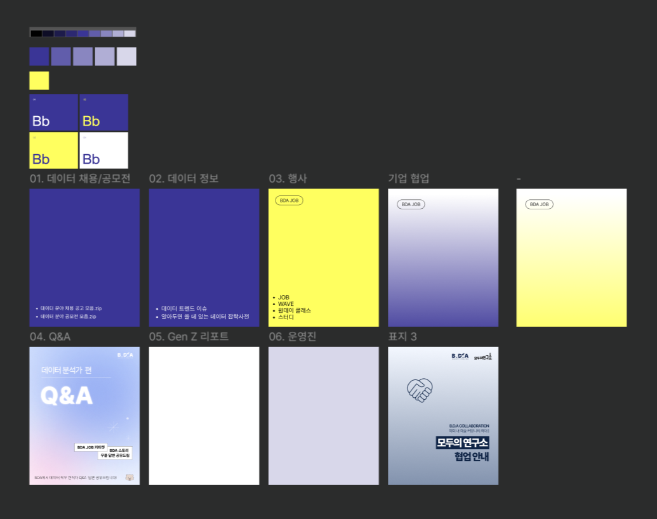657x519 pixels.
Task: Select yellow tile with indigo Bb
Action: (53, 150)
